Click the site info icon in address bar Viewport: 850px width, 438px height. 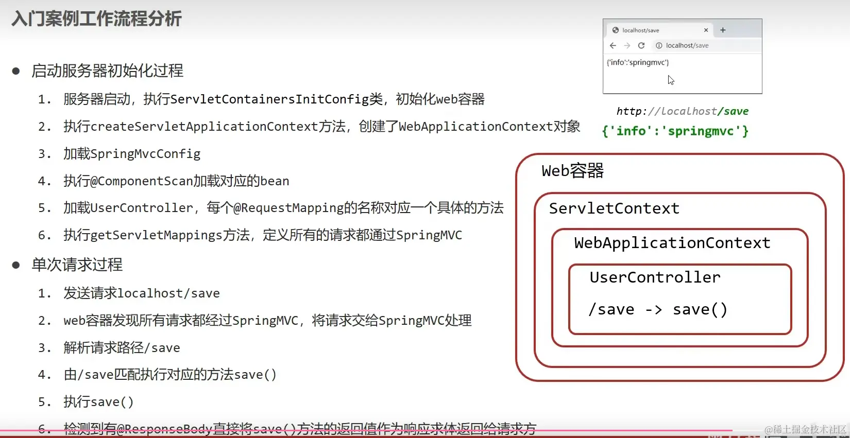coord(659,45)
